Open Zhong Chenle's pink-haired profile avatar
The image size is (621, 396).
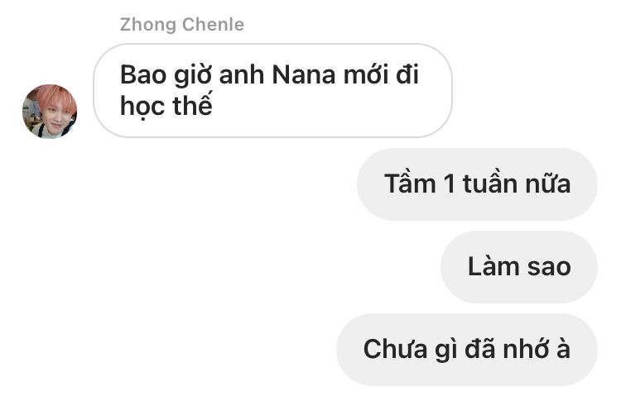pyautogui.click(x=50, y=111)
